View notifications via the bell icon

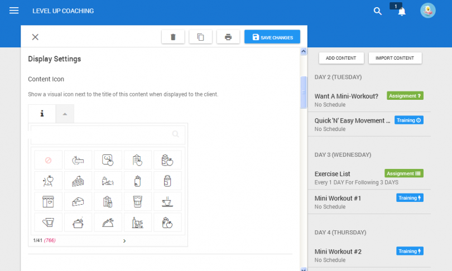pyautogui.click(x=402, y=12)
